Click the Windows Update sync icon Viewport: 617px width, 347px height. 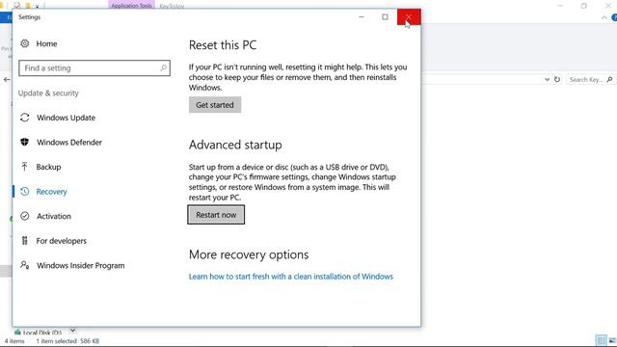point(25,118)
